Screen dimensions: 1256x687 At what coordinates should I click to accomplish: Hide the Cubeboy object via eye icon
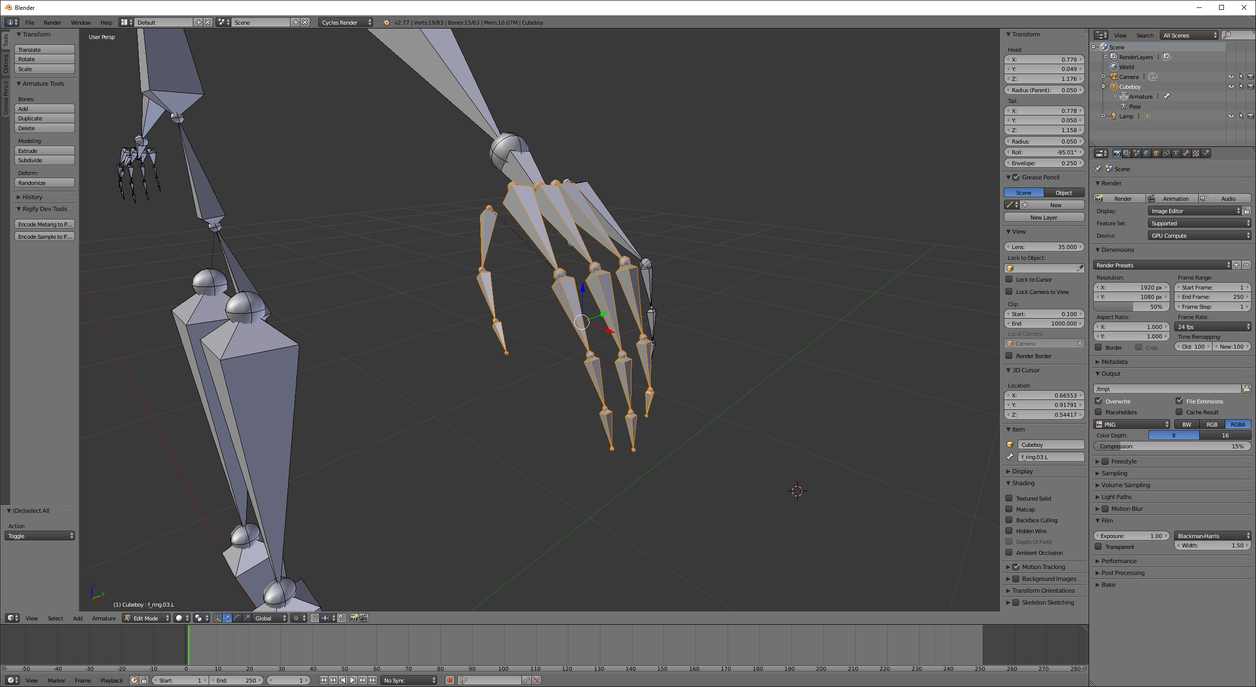click(x=1231, y=86)
